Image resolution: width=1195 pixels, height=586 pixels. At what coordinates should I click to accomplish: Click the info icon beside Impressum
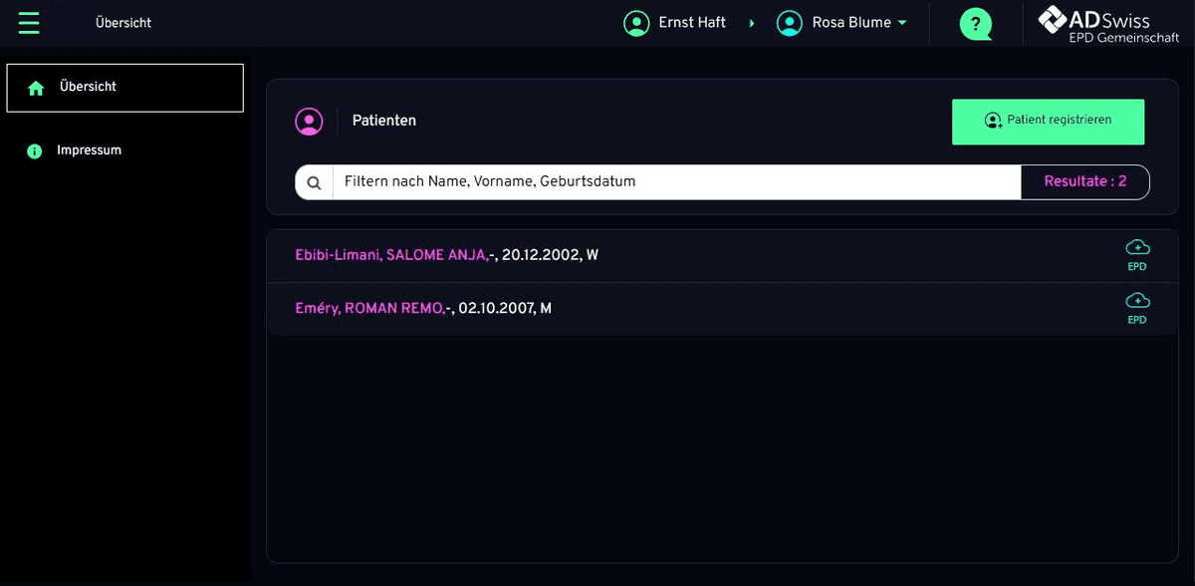point(35,151)
